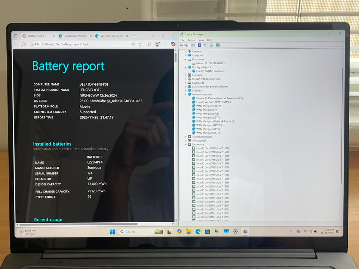359x269 pixels.
Task: Click the taskbar Search box
Action: click(x=135, y=232)
